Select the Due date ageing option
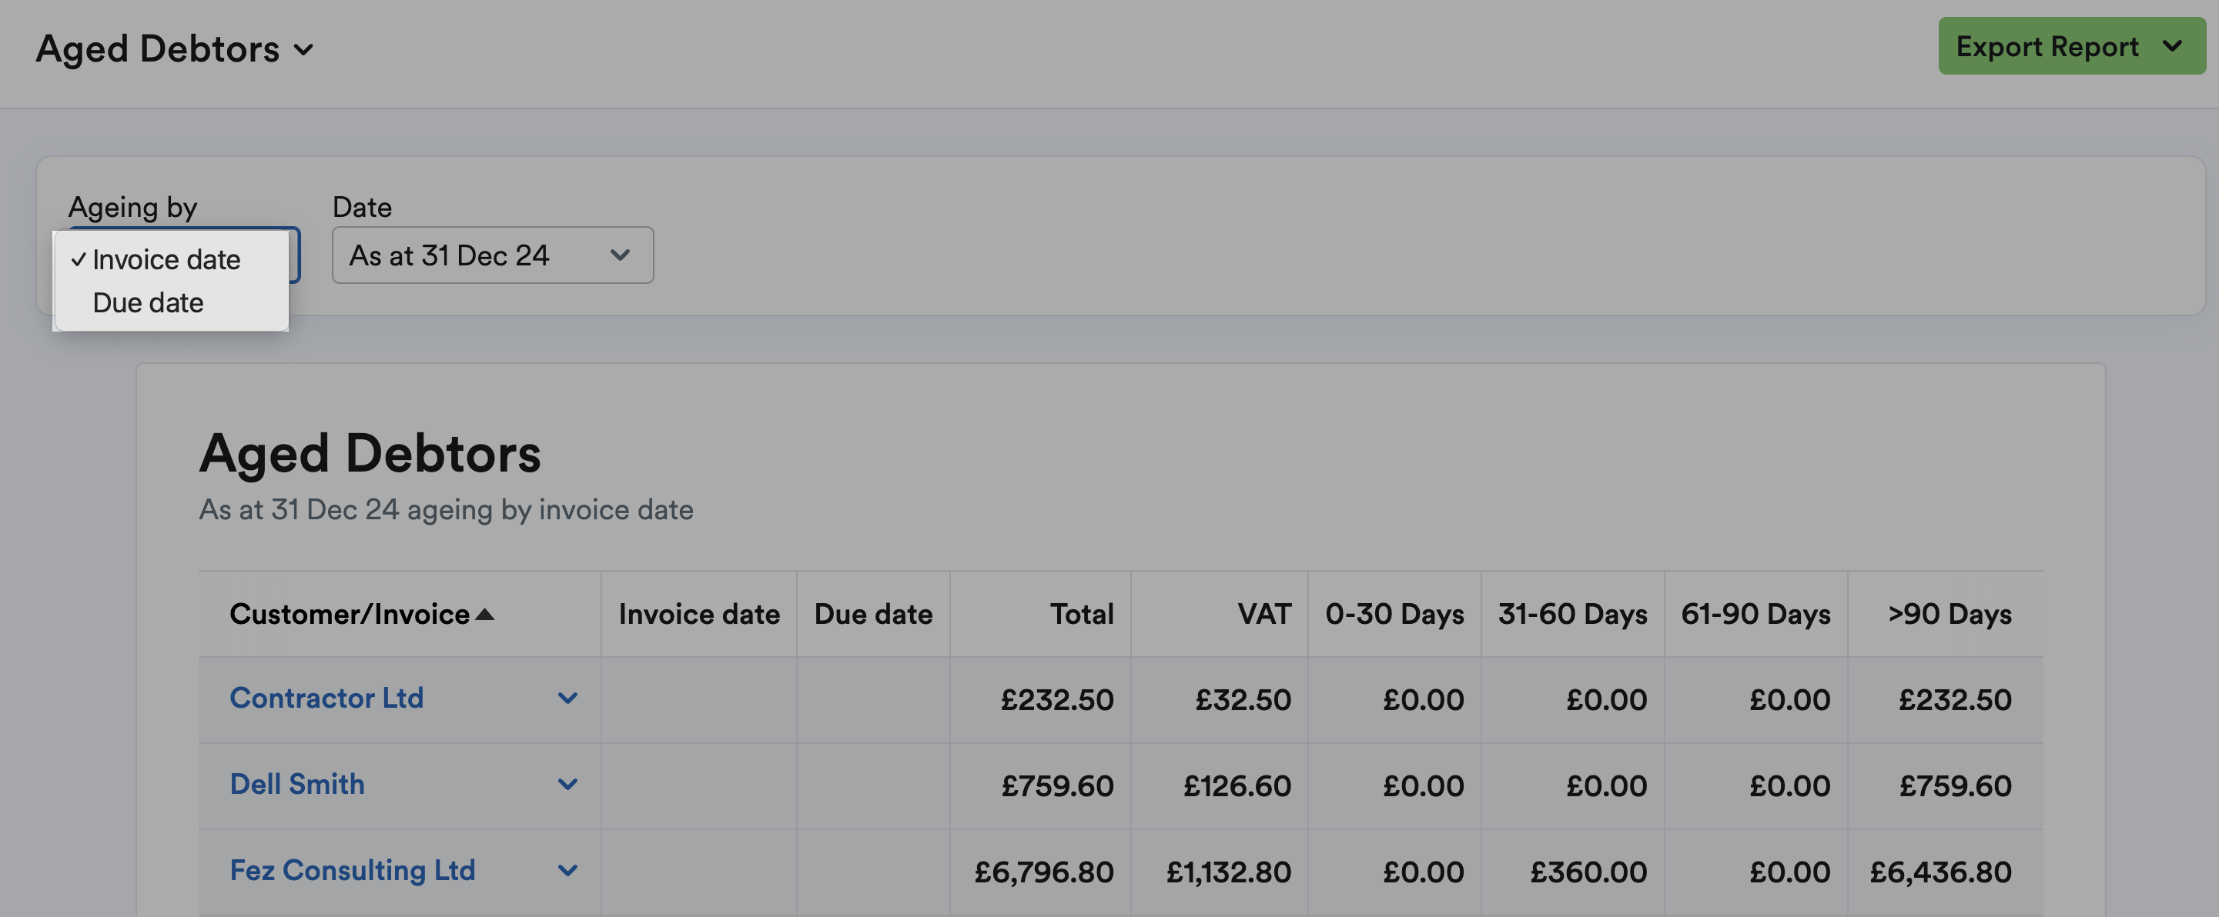Screen dimensions: 2219x917 pos(147,302)
